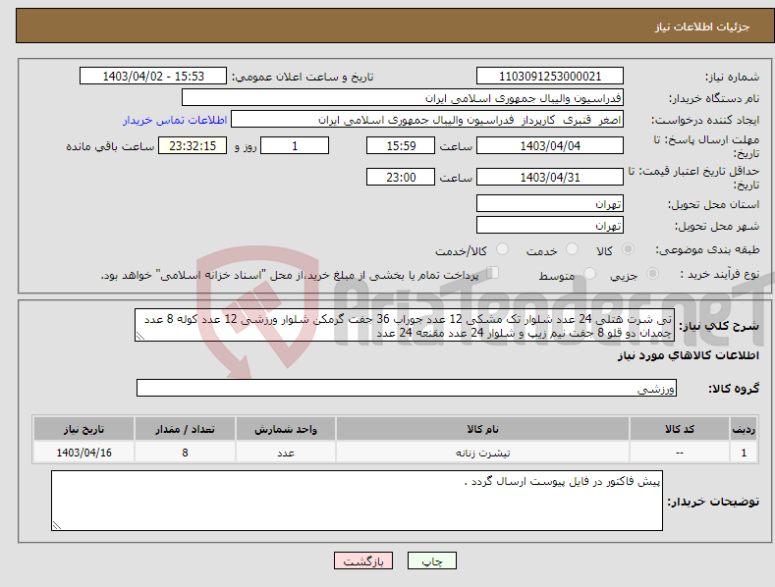The width and height of the screenshot is (775, 587).
Task: Toggle the اسناد خزانه اسلامی payment checkbox
Action: [x=493, y=273]
